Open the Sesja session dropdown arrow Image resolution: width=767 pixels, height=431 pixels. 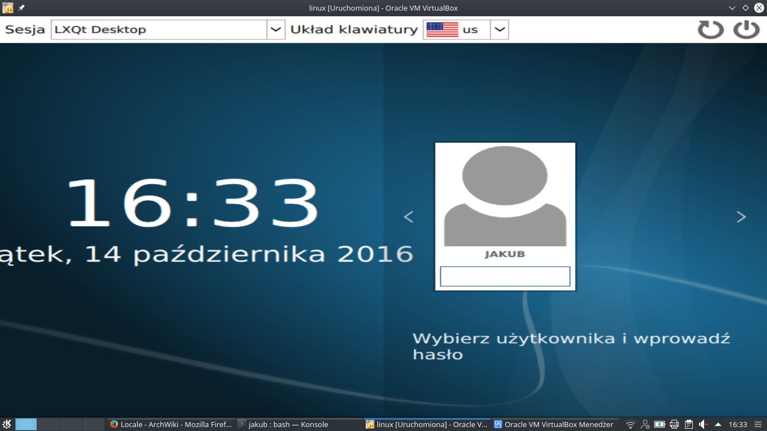[275, 30]
